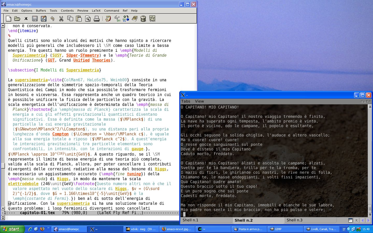
Task: Click the terminal scrollbar down arrow
Action: pyautogui.click(x=370, y=215)
